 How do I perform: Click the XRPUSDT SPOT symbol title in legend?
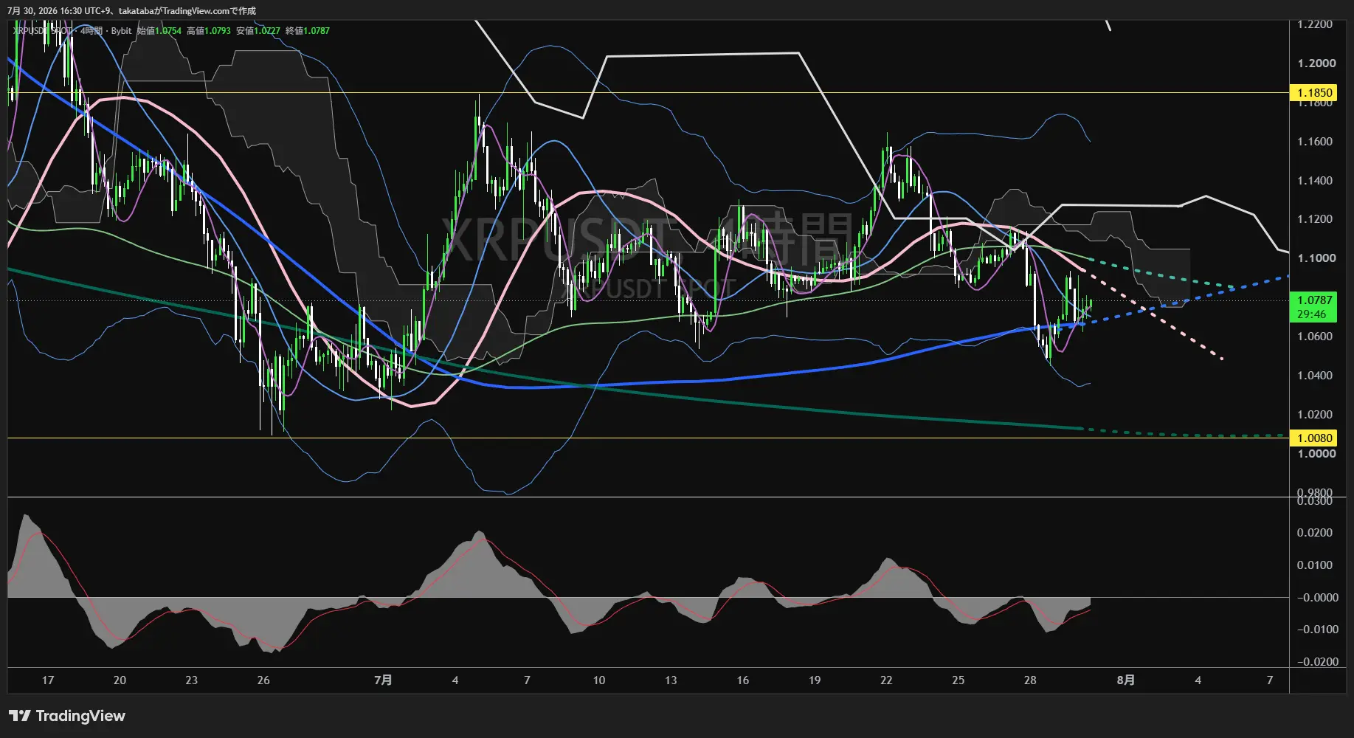point(43,31)
